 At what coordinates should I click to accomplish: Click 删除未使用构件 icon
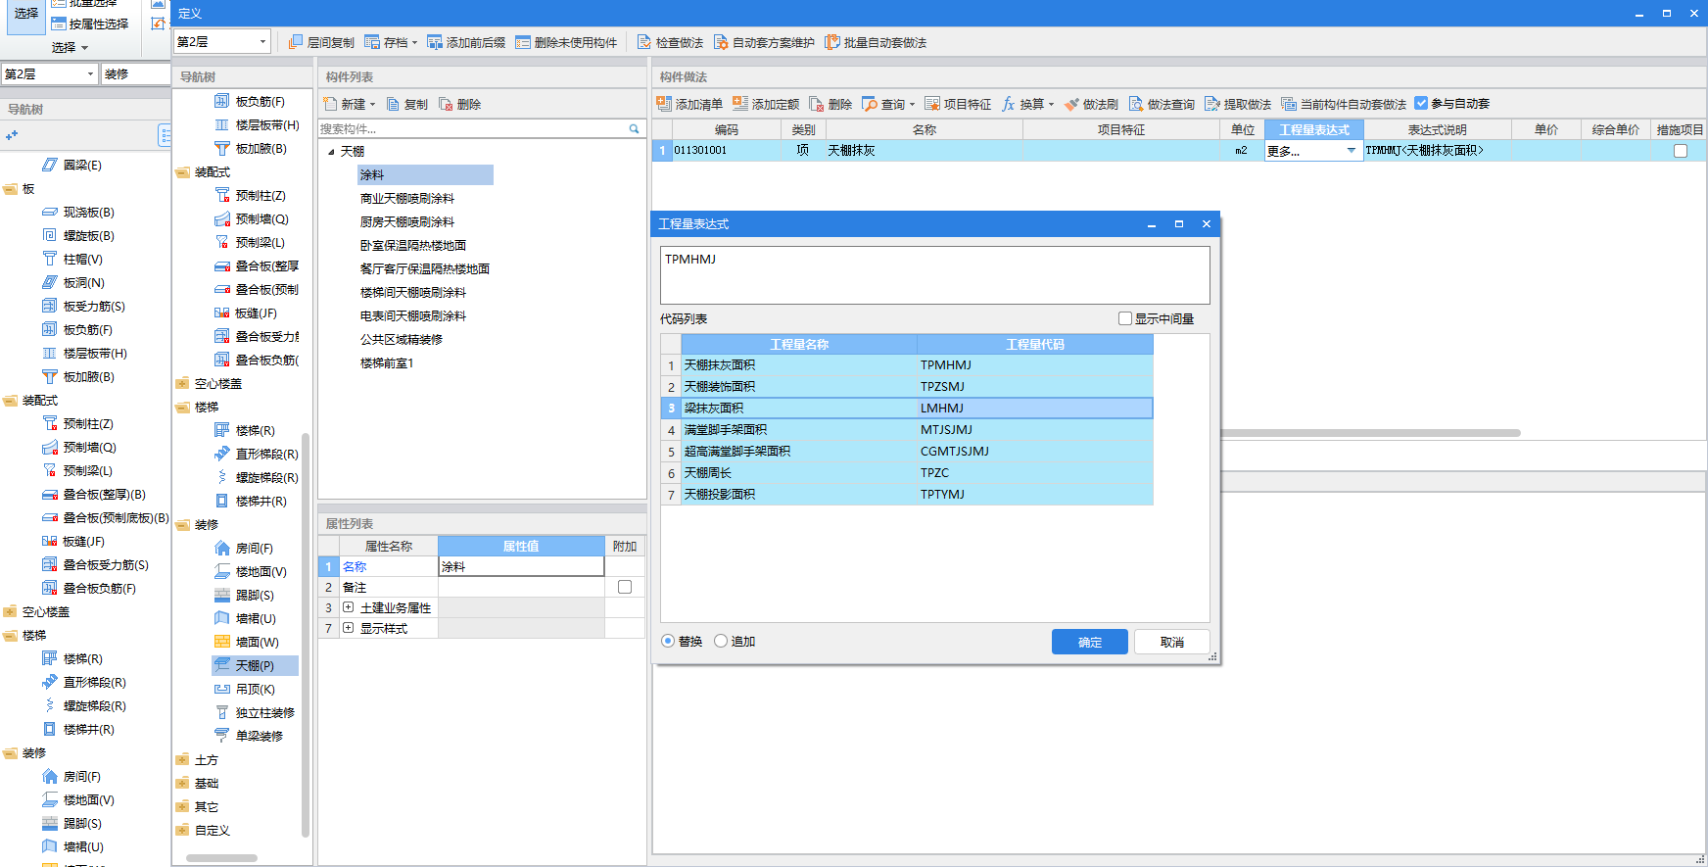click(523, 42)
